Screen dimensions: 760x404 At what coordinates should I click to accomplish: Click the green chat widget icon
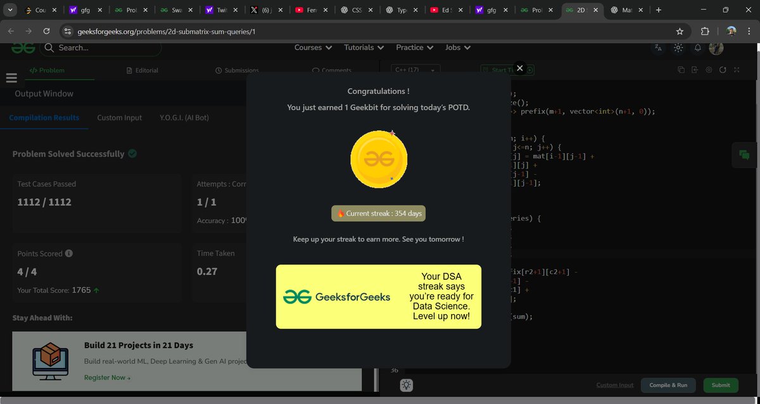[744, 155]
